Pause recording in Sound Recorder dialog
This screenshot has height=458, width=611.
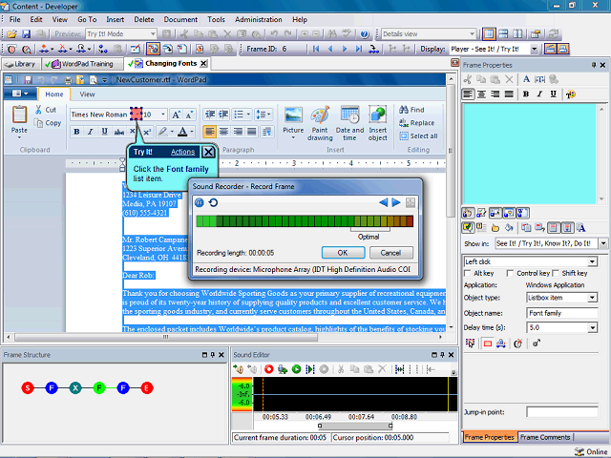click(x=200, y=203)
